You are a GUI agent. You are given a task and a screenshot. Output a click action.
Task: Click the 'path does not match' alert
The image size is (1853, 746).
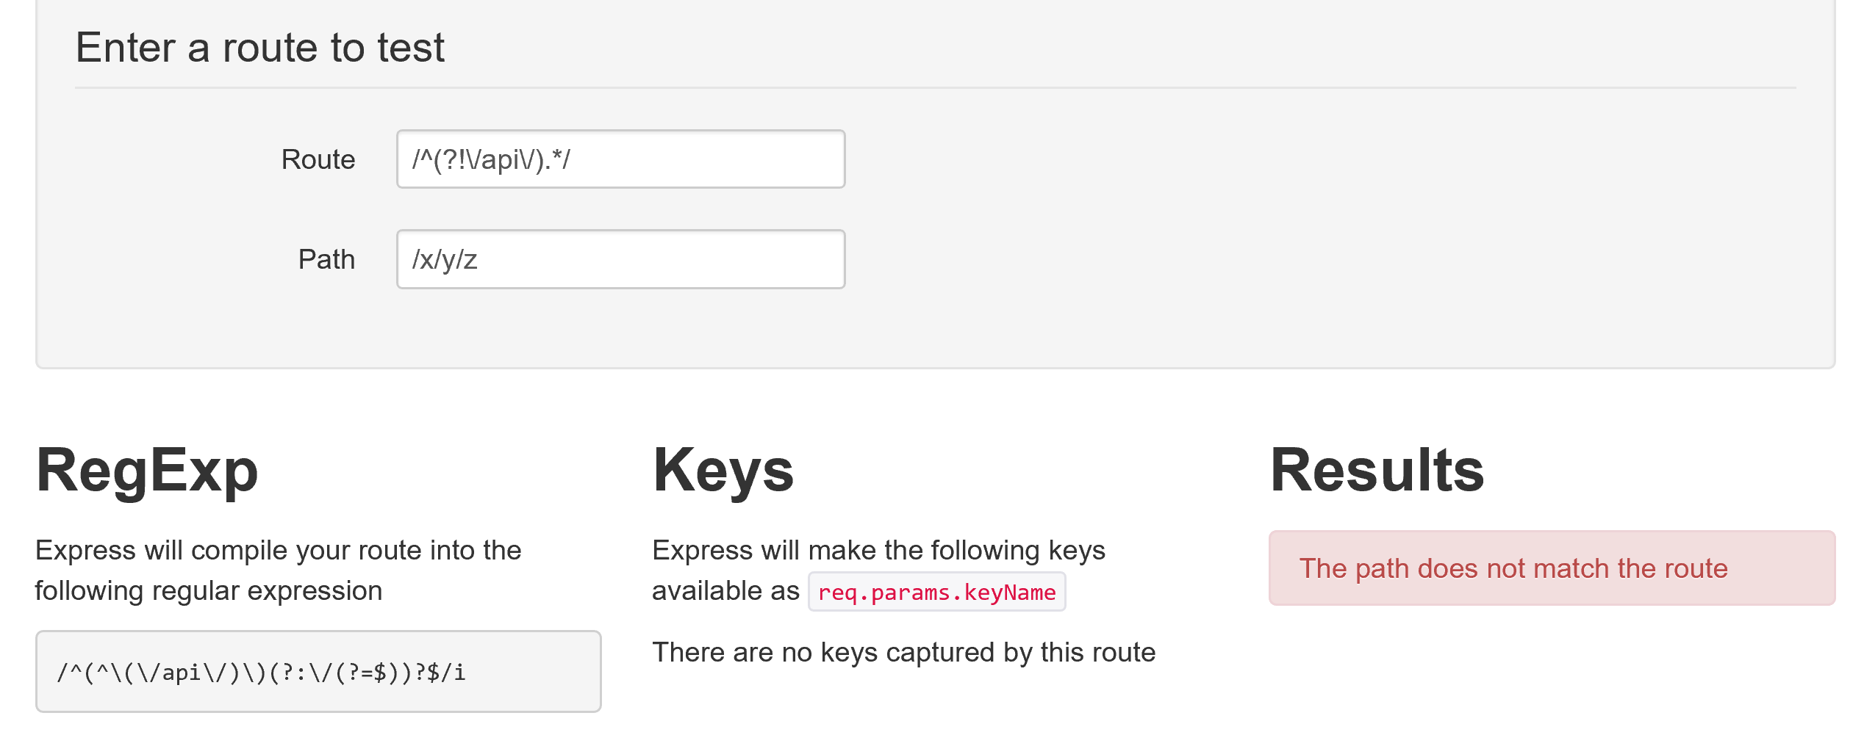point(1551,568)
